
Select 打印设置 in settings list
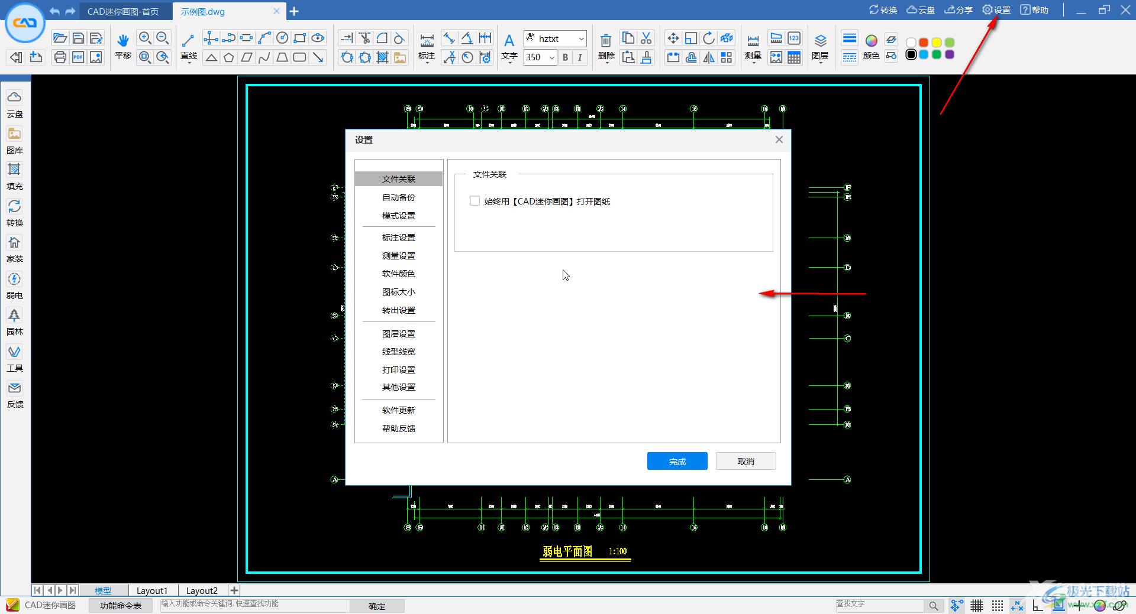point(399,370)
